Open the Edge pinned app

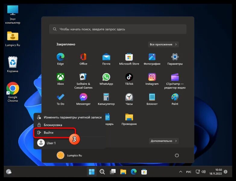60,59
